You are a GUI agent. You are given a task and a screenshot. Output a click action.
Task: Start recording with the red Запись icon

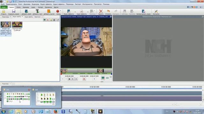[58, 12]
